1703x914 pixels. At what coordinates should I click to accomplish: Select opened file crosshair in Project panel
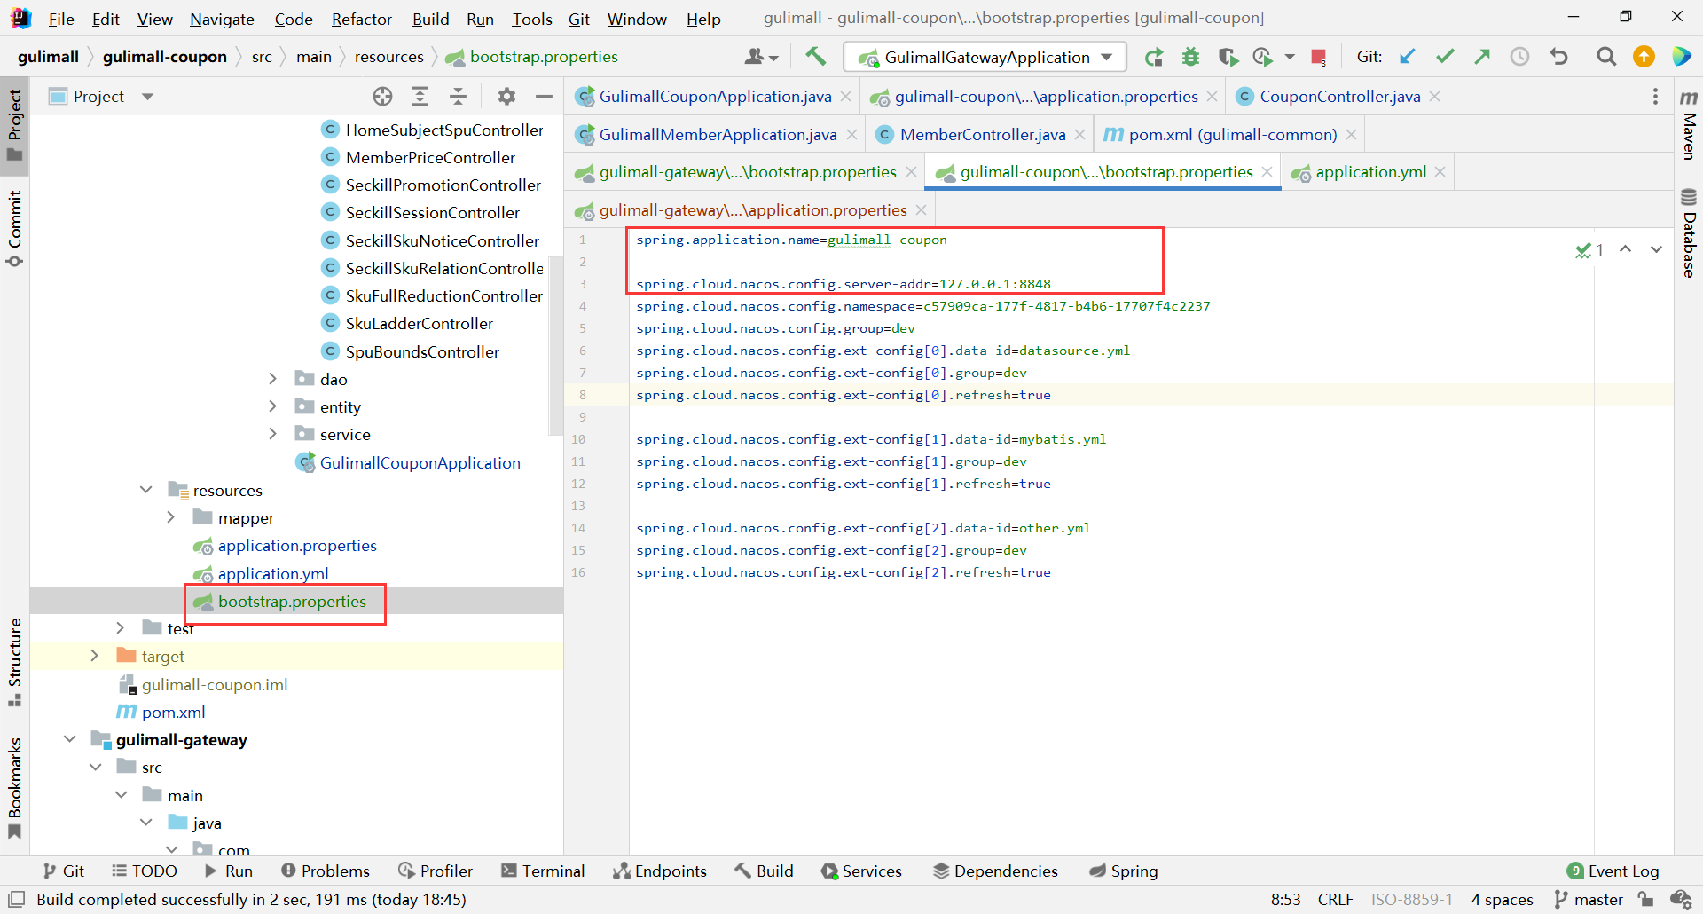pyautogui.click(x=382, y=97)
